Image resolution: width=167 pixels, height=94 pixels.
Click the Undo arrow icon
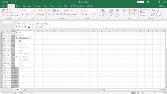coord(7,2)
